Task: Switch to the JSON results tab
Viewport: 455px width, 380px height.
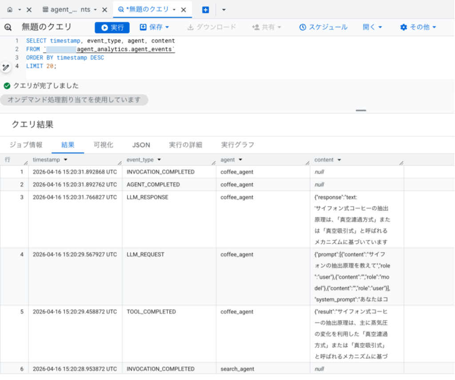Action: [141, 145]
